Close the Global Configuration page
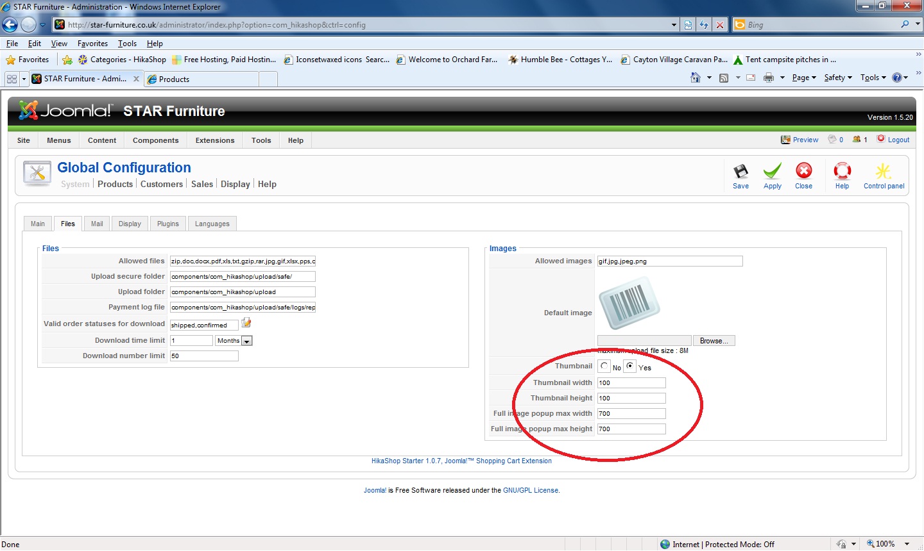The height and width of the screenshot is (551, 924). (x=803, y=176)
